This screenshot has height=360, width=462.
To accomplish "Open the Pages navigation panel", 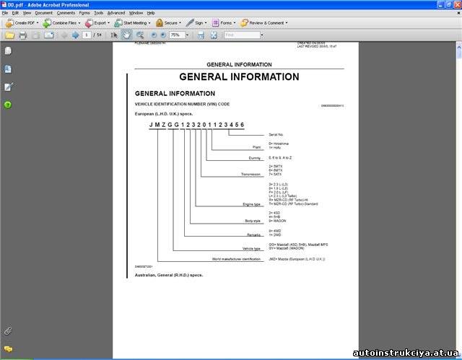I will click(x=8, y=51).
